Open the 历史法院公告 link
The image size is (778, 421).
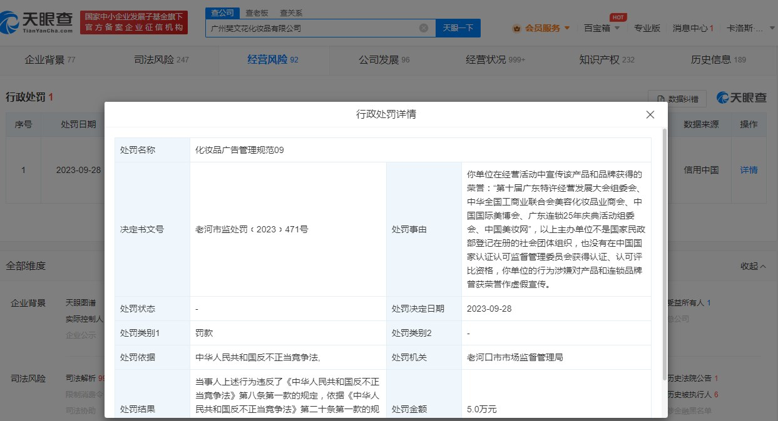(x=692, y=378)
